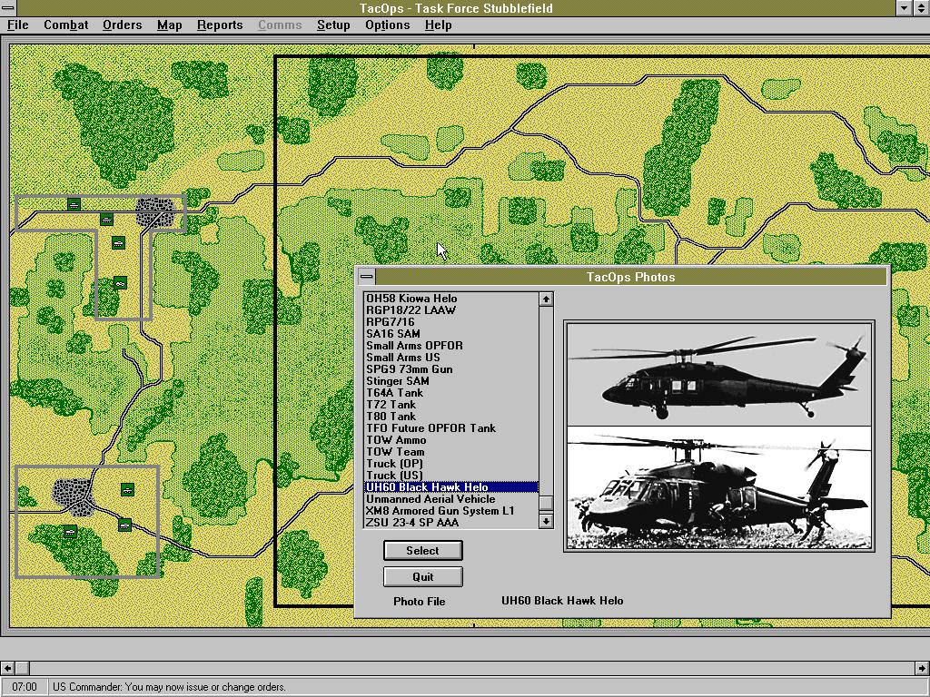Click the gray northern town on the map

(x=154, y=212)
